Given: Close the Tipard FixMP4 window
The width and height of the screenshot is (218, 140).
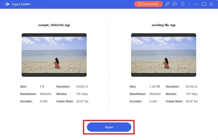Looking at the screenshot, I should (211, 4).
